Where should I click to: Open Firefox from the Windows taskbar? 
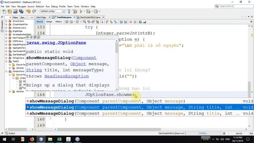pos(32,139)
